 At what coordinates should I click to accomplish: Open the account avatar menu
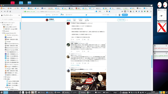coord(119,15)
